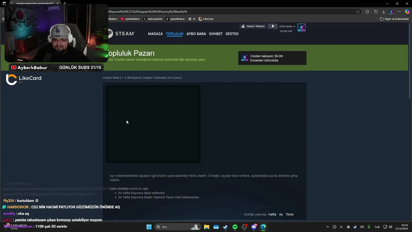Open the blue graph app in taskbar
Viewport: 412px width, 232px height.
click(216, 227)
